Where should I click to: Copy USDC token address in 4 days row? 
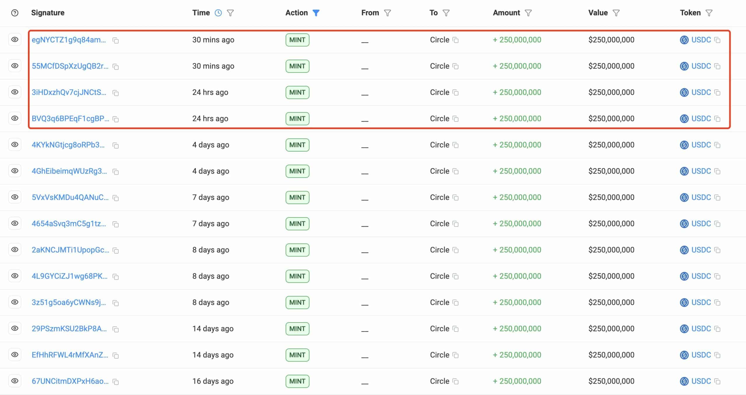point(717,145)
